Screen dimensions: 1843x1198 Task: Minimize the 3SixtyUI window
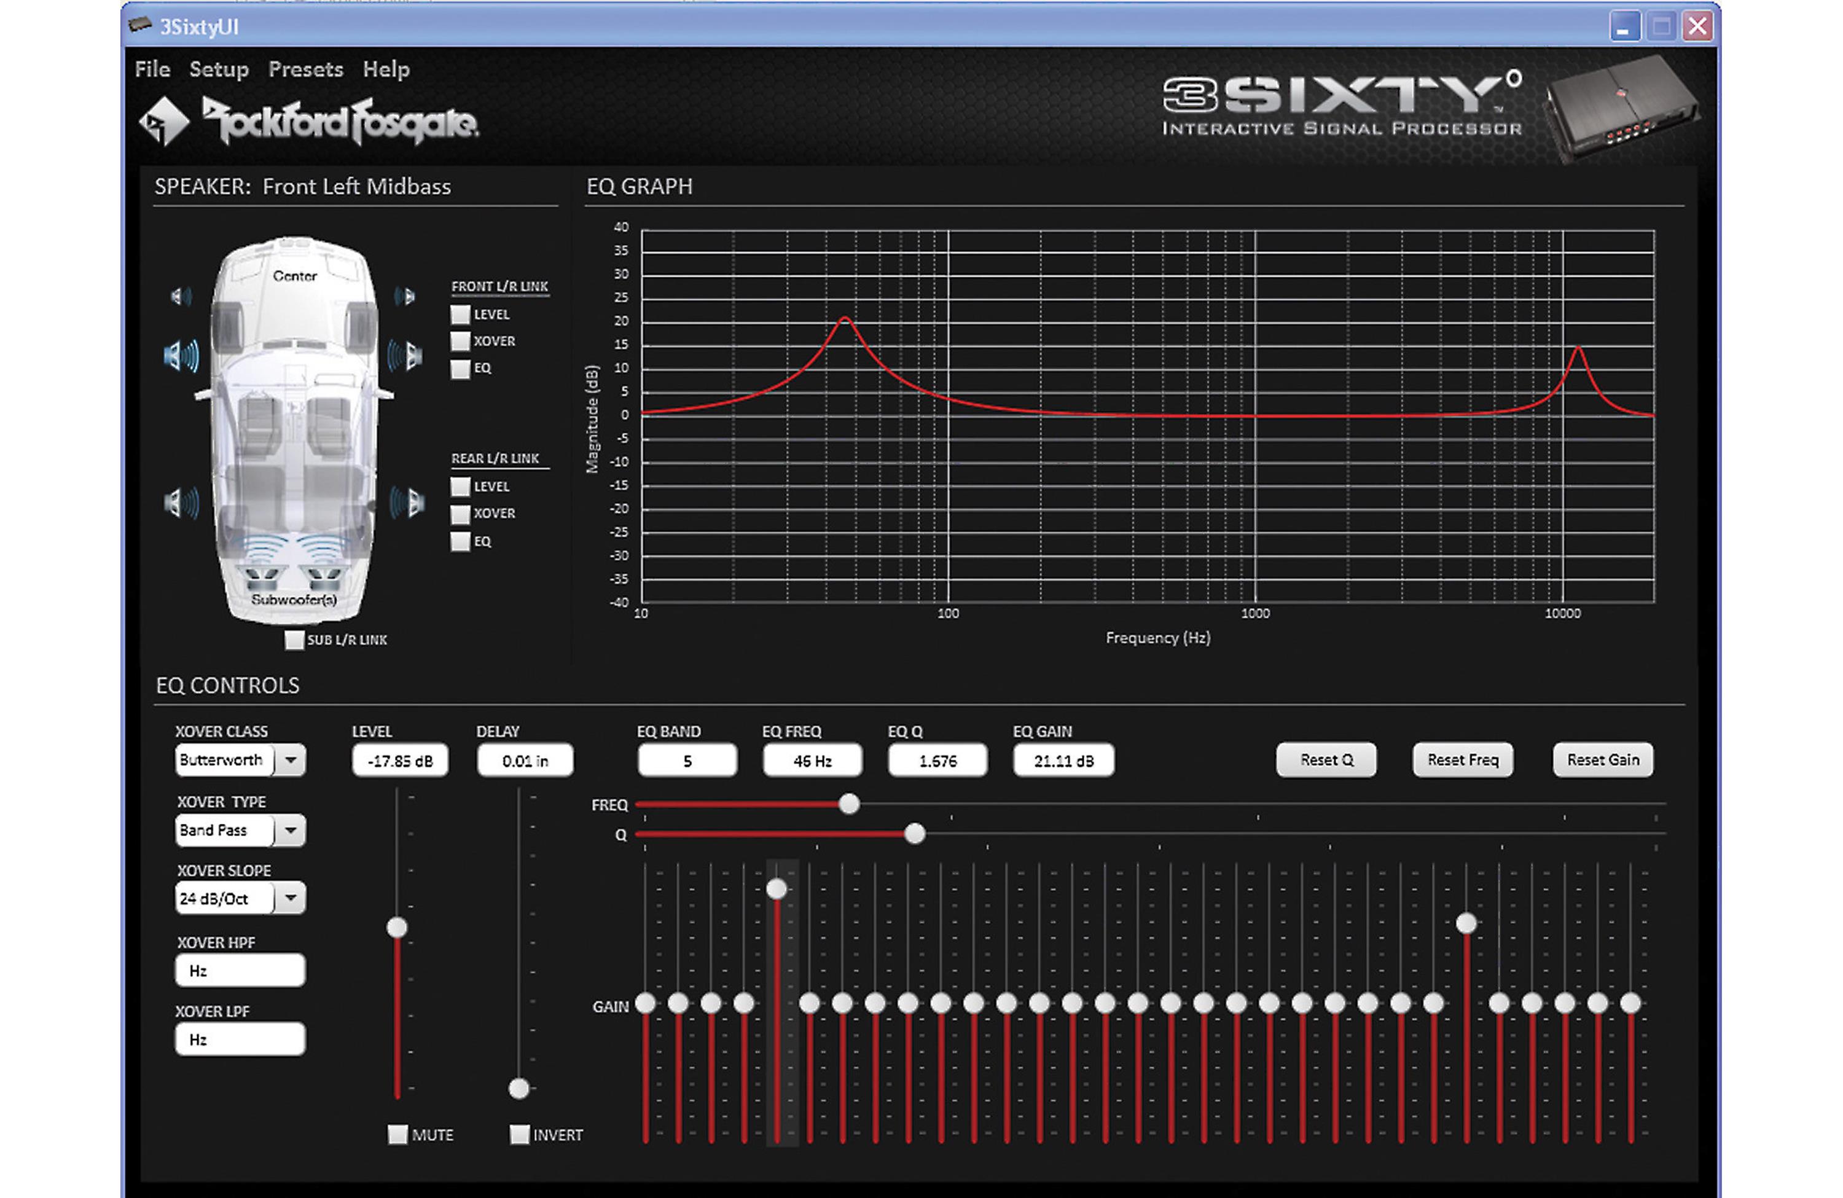point(1624,26)
